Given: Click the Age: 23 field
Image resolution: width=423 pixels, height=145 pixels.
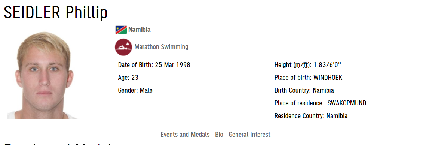Looking at the screenshot, I should click(x=128, y=78).
